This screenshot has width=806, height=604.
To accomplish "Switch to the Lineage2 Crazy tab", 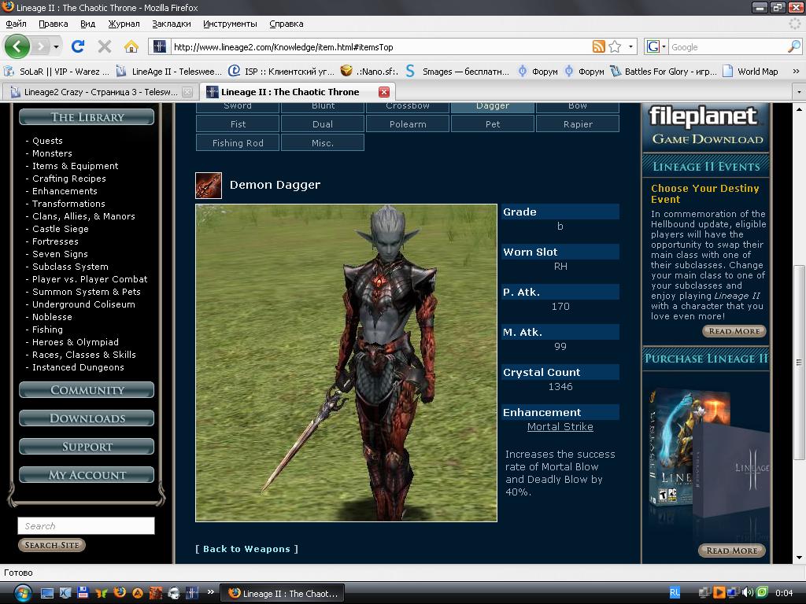I will (x=98, y=92).
